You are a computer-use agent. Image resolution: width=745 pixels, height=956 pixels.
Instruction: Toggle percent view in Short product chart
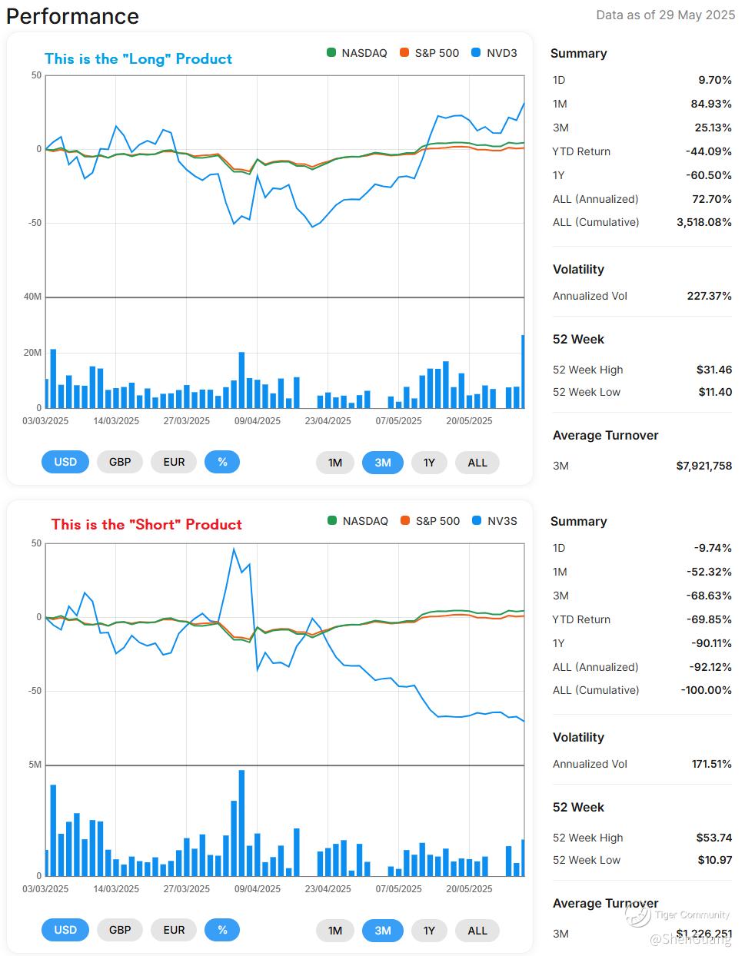click(x=222, y=930)
